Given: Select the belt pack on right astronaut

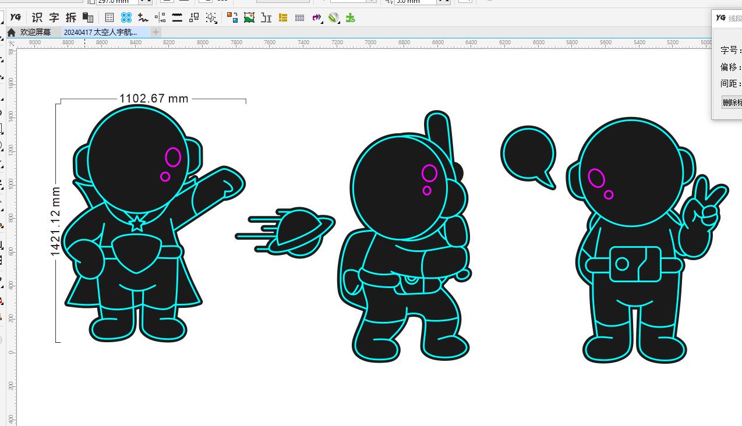Looking at the screenshot, I should pyautogui.click(x=635, y=264).
